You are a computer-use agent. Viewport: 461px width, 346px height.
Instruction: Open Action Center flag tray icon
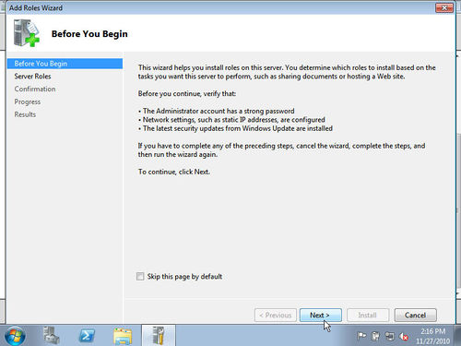pyautogui.click(x=361, y=336)
